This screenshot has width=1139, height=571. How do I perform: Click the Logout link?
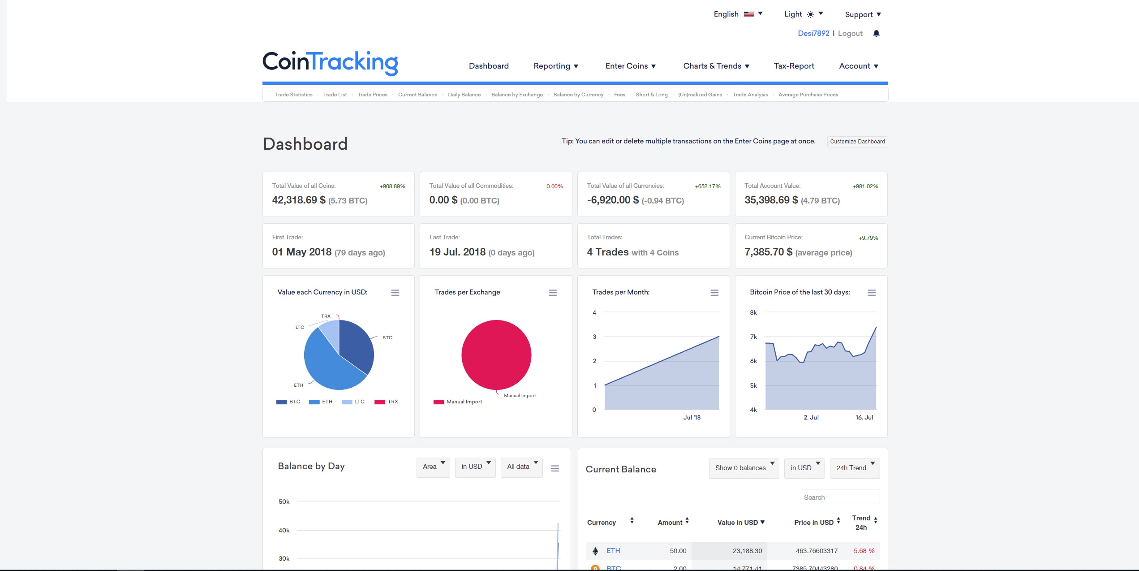[x=850, y=33]
